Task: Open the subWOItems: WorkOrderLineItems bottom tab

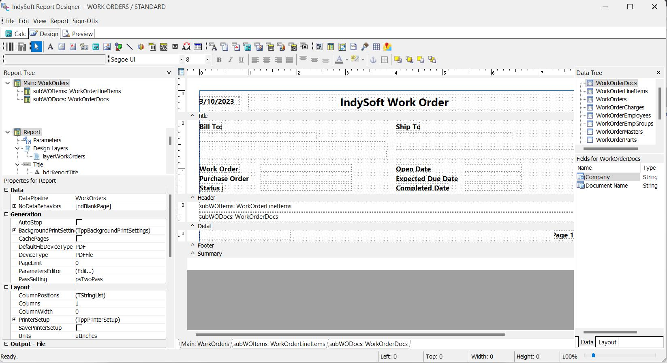Action: pyautogui.click(x=279, y=344)
